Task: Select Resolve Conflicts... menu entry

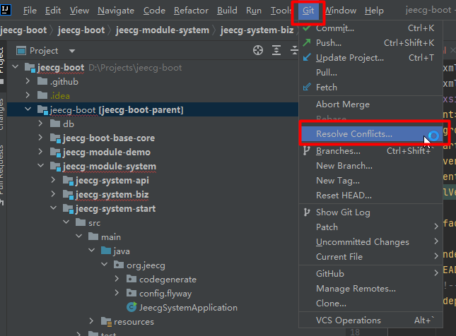Action: point(372,134)
